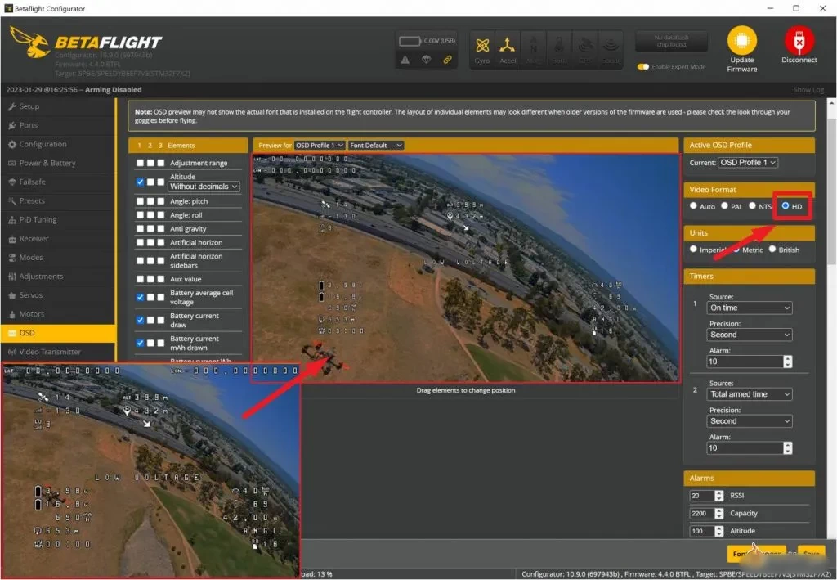Image resolution: width=837 pixels, height=580 pixels.
Task: Uncheck Battery current mAh drawn checkbox
Action: click(140, 343)
